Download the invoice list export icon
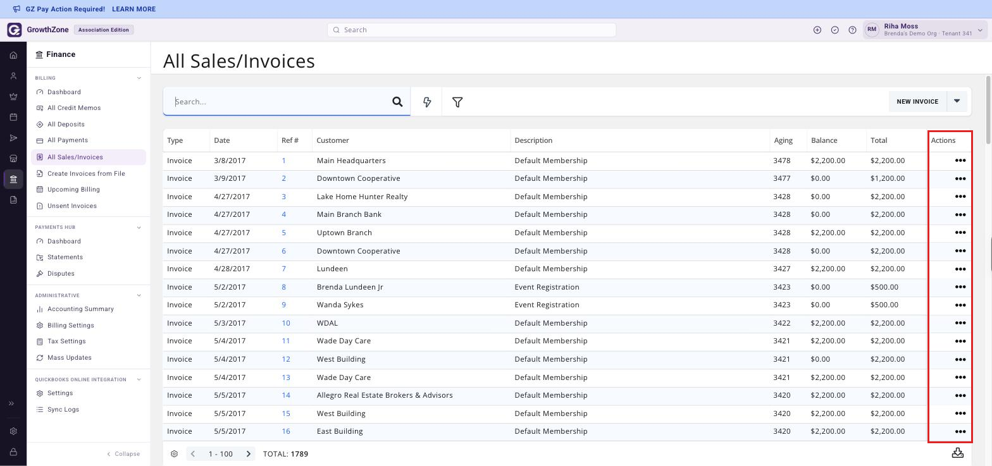The width and height of the screenshot is (992, 466). tap(958, 453)
